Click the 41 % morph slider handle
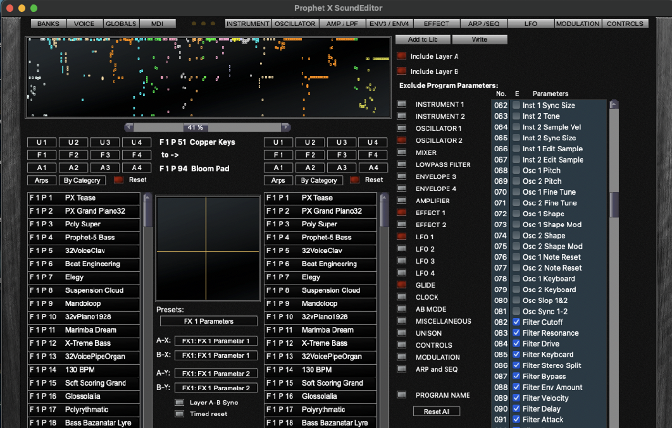This screenshot has width=672, height=428. point(196,128)
